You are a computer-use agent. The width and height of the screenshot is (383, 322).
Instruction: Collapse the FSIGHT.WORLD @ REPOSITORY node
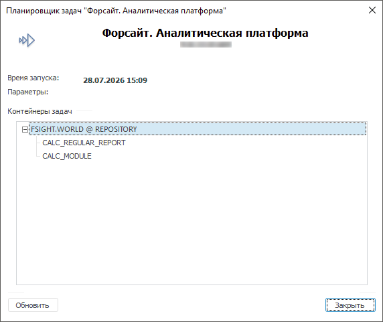[25, 129]
